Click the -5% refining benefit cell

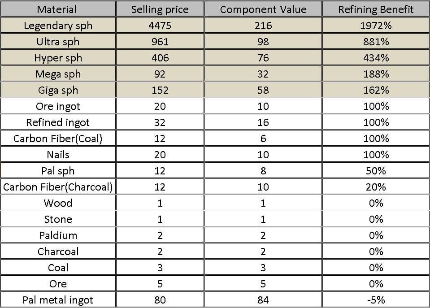click(376, 300)
